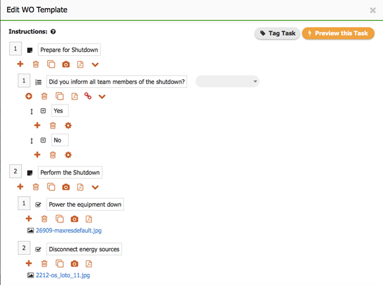Click camera icon under Perform the Shutdown

(66, 187)
